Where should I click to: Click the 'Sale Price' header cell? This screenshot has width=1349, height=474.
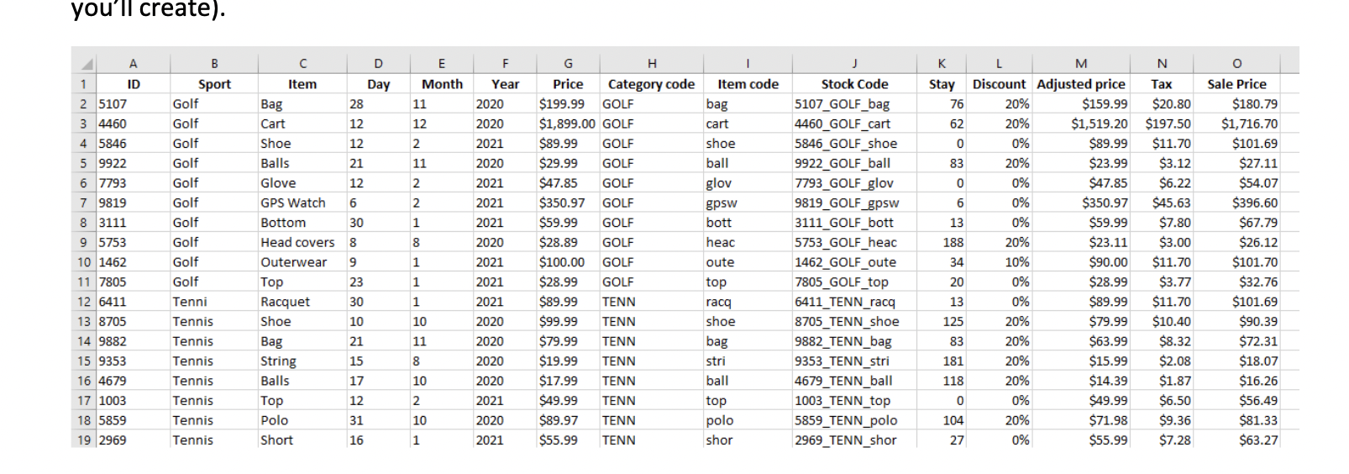pos(1236,84)
